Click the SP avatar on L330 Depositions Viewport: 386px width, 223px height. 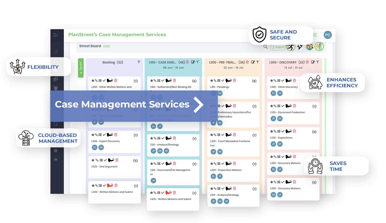click(x=280, y=144)
